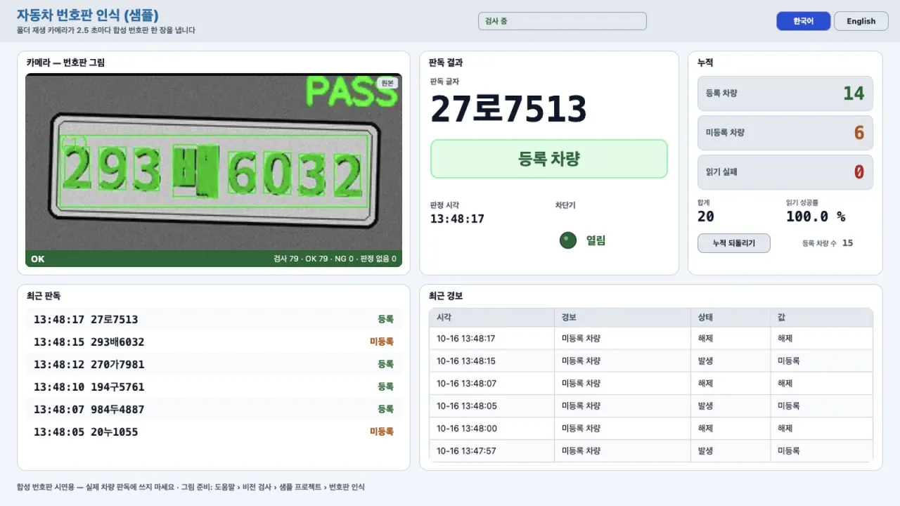Select recent read 13:48:10 194구5761
This screenshot has width=900, height=506.
(214, 387)
